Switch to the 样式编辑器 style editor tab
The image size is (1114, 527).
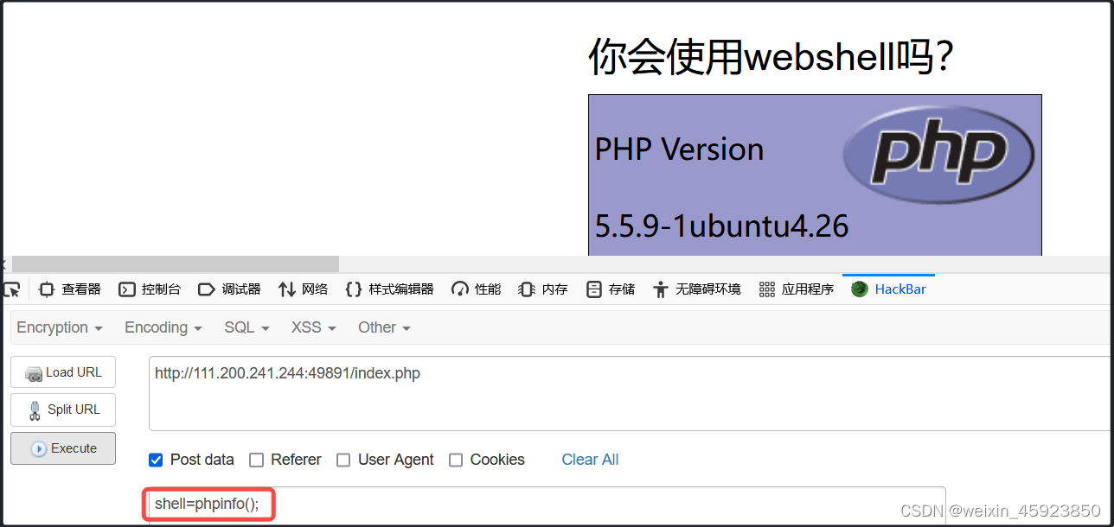pyautogui.click(x=389, y=289)
